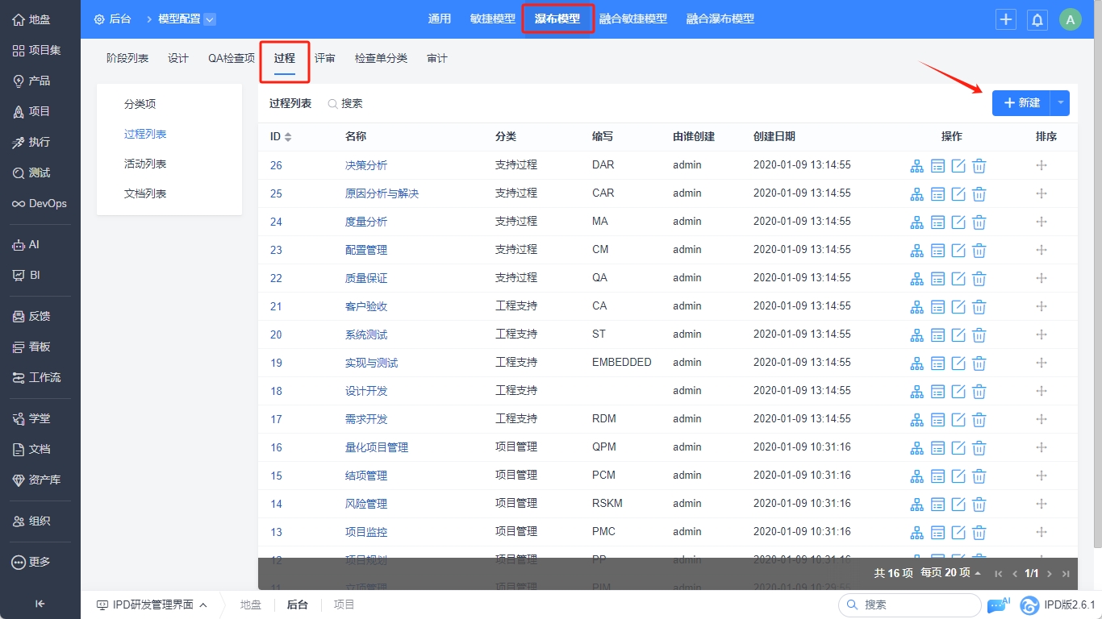The width and height of the screenshot is (1102, 619).
Task: Expand the dropdown arrow beside 新建 button
Action: pyautogui.click(x=1061, y=103)
